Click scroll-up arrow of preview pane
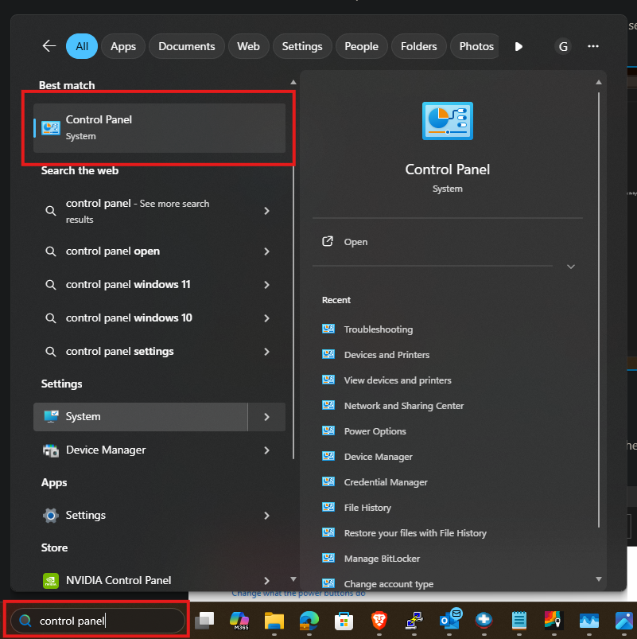 (x=599, y=82)
